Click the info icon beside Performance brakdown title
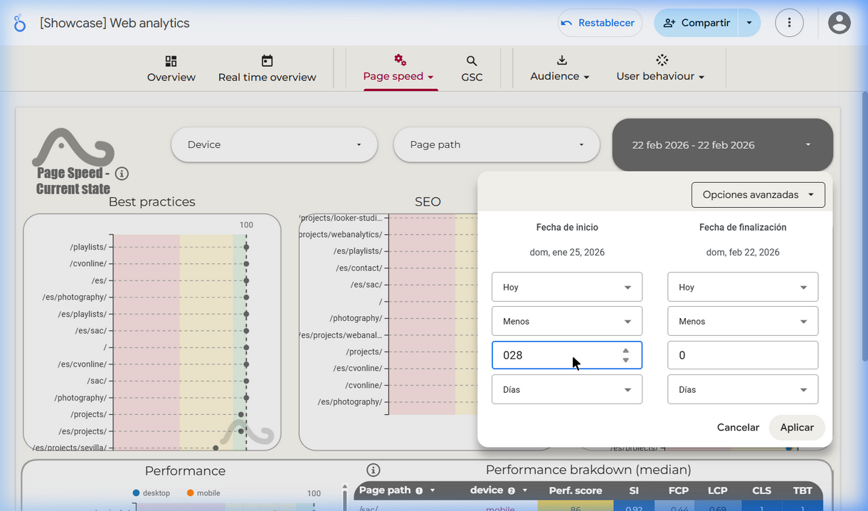Image resolution: width=868 pixels, height=511 pixels. [x=374, y=470]
